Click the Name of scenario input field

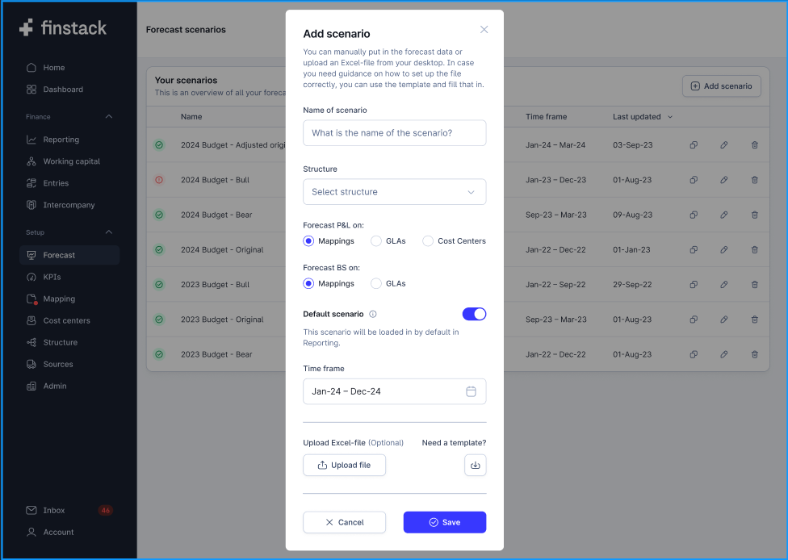coord(395,132)
